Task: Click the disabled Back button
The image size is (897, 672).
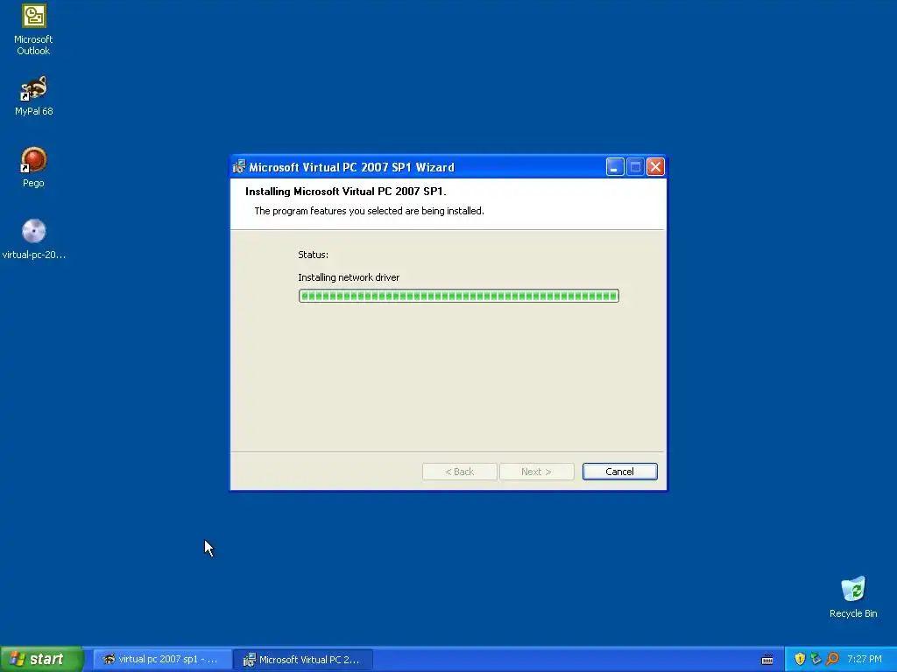Action: [459, 472]
